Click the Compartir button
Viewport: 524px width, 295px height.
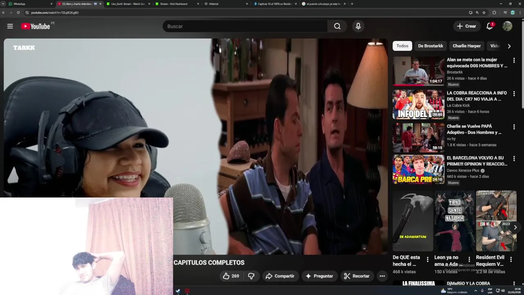tap(280, 276)
